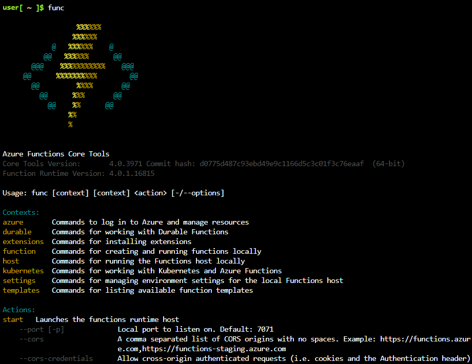Screen dimensions: 472x364
Task: Click the '[-/--options]' usage text
Action: point(198,193)
